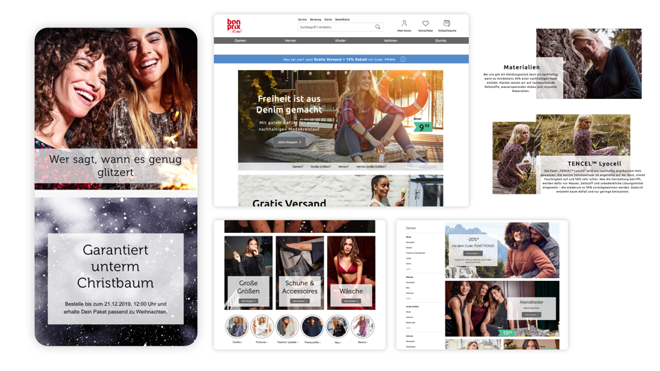Open Stiefeletten in the Schuhe sidebar list
Screen dimensions: 660x371
pyautogui.click(x=411, y=346)
